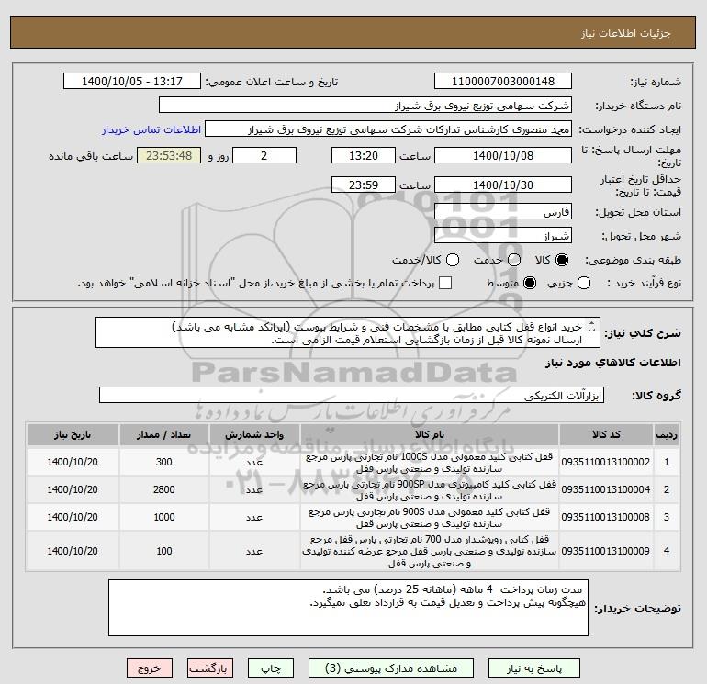Viewport: 707px width, 684px height.
Task: Click the شماره نیاز number field
Action: (503, 82)
